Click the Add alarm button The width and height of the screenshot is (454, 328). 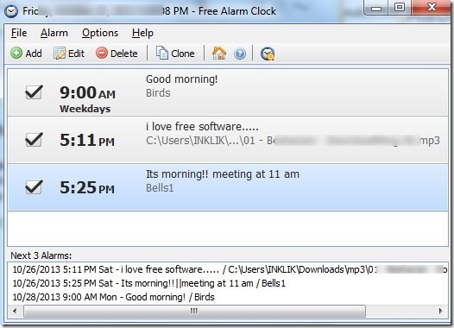(x=26, y=54)
